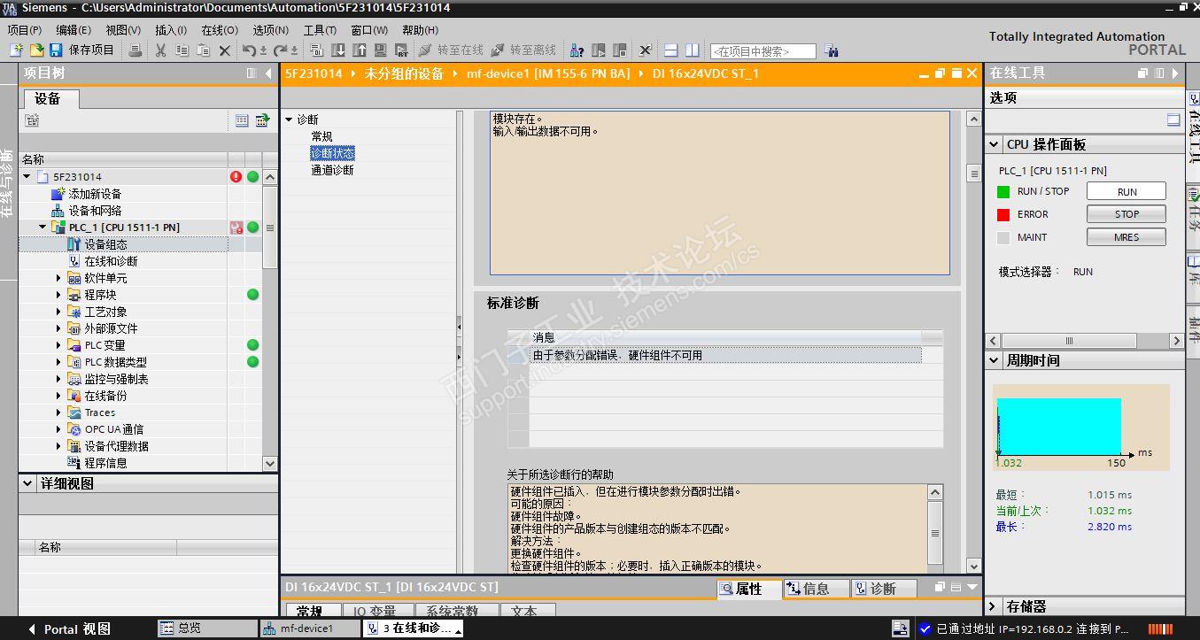Open the 项目(P) menu

point(25,29)
